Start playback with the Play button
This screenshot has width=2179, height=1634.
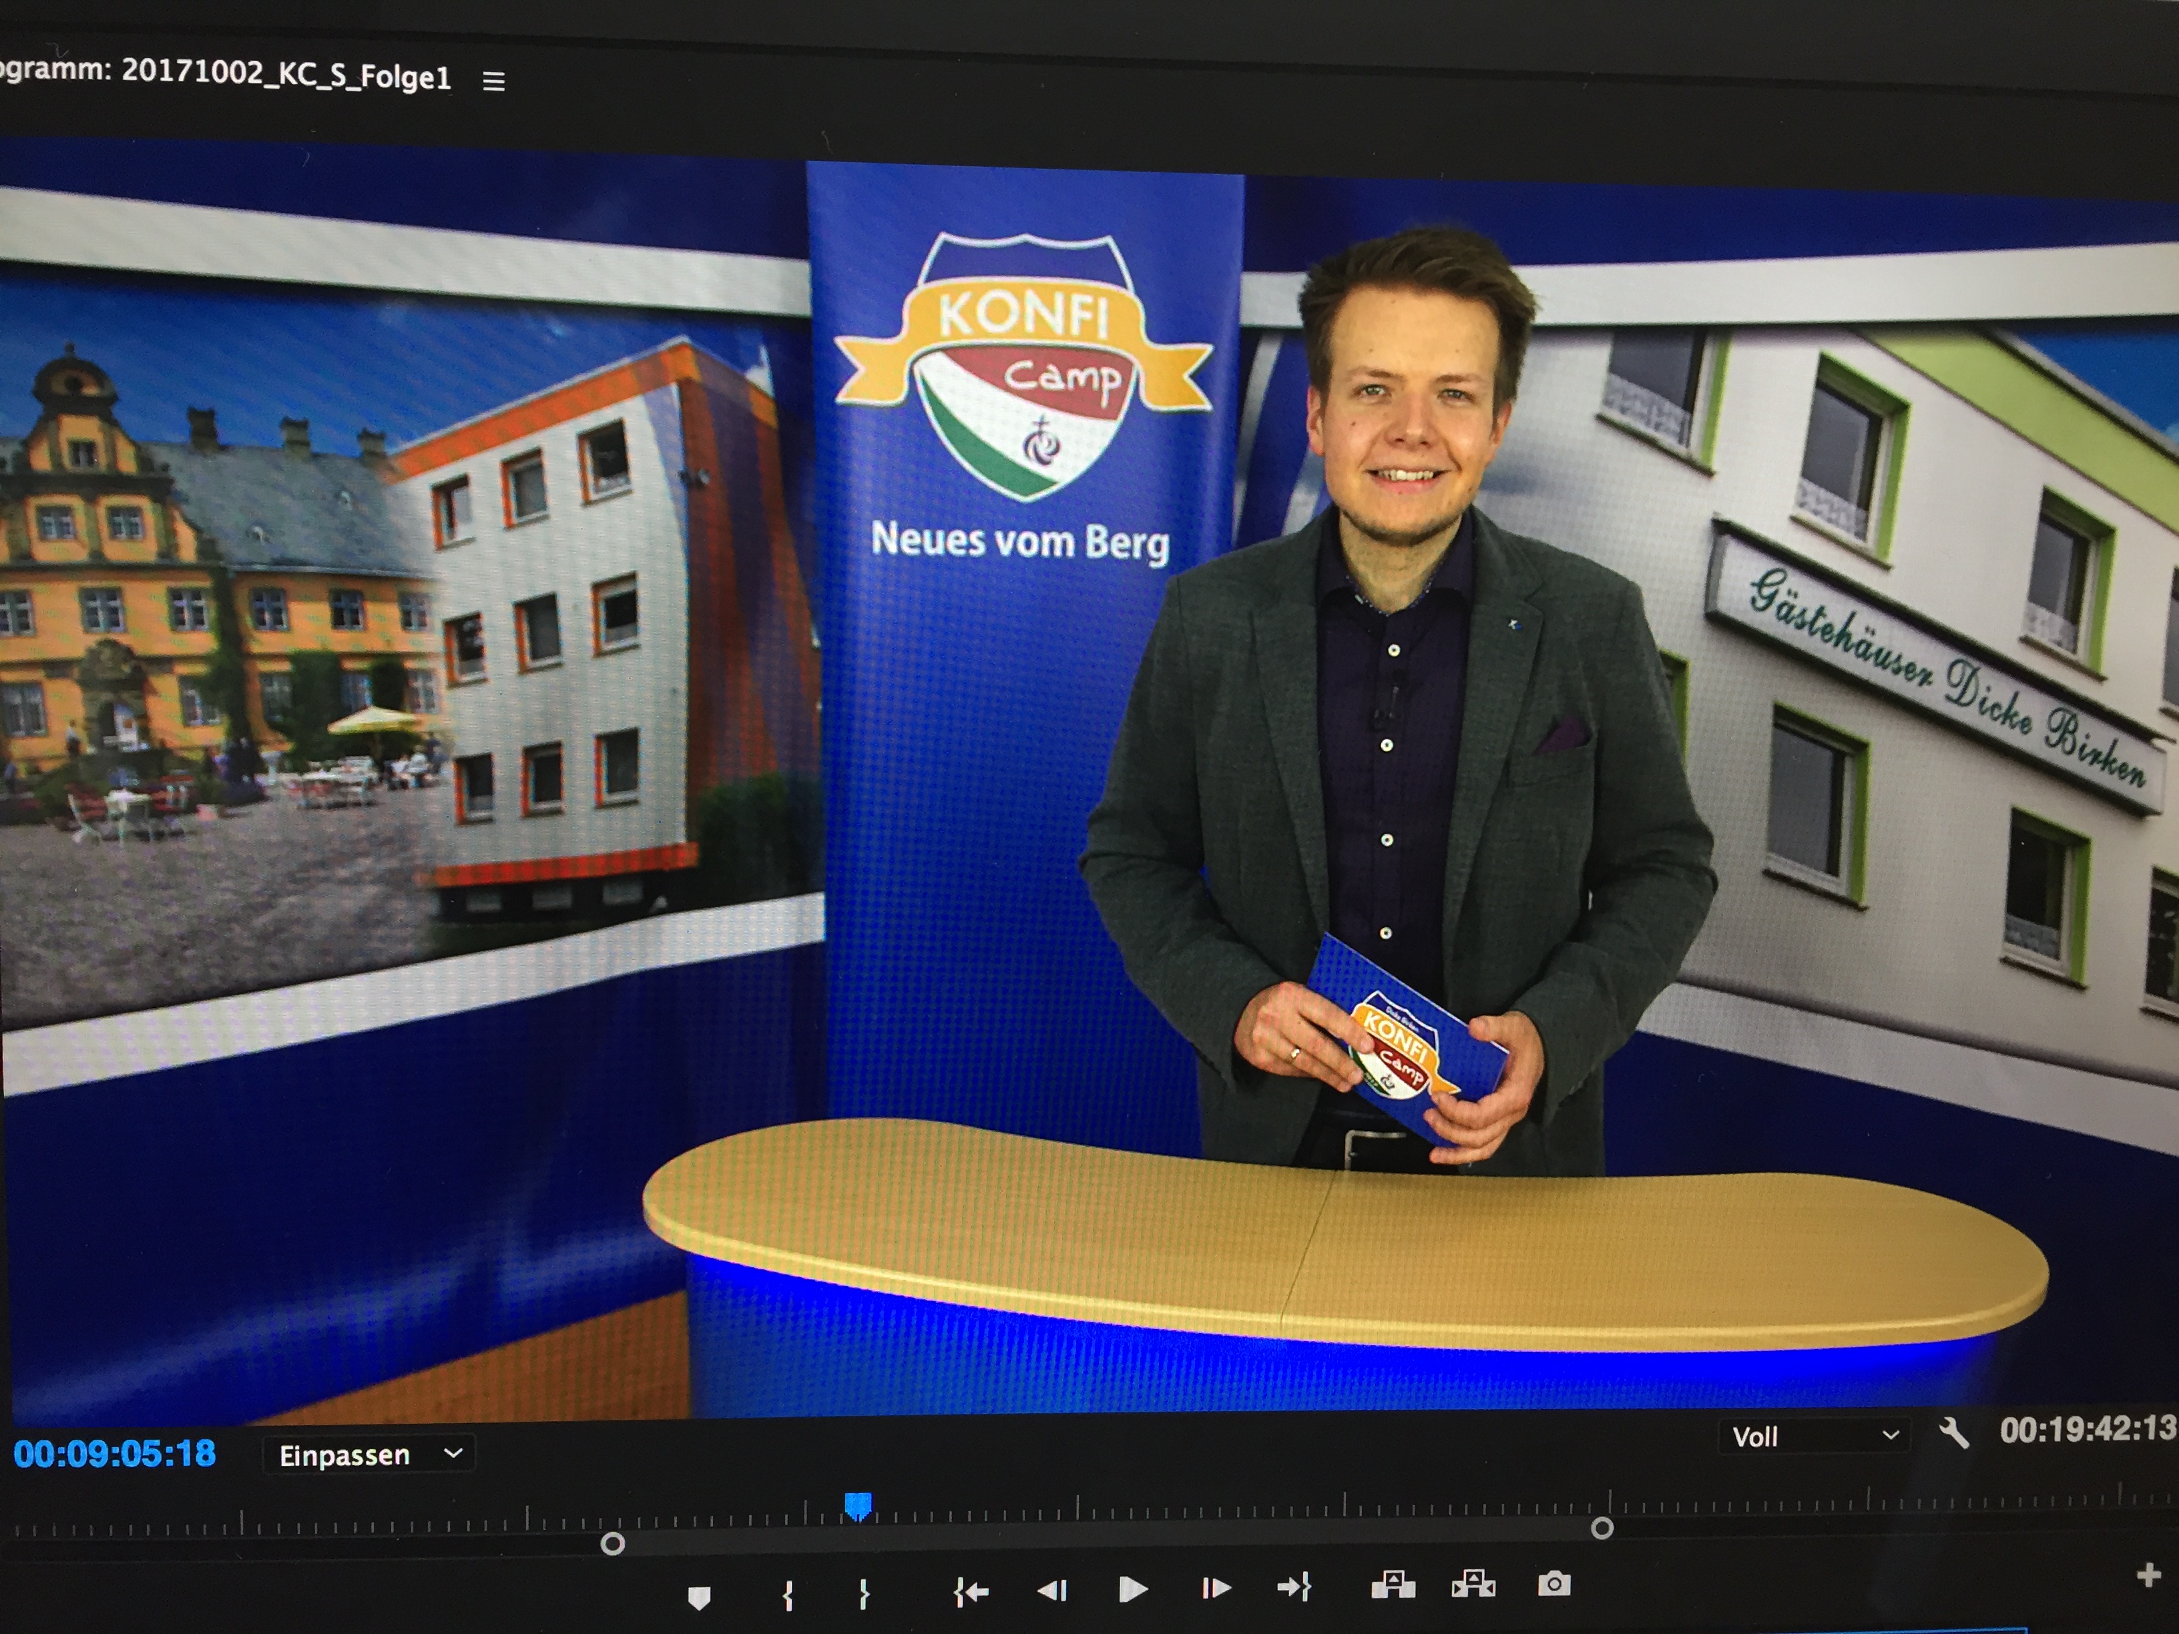tap(1134, 1589)
